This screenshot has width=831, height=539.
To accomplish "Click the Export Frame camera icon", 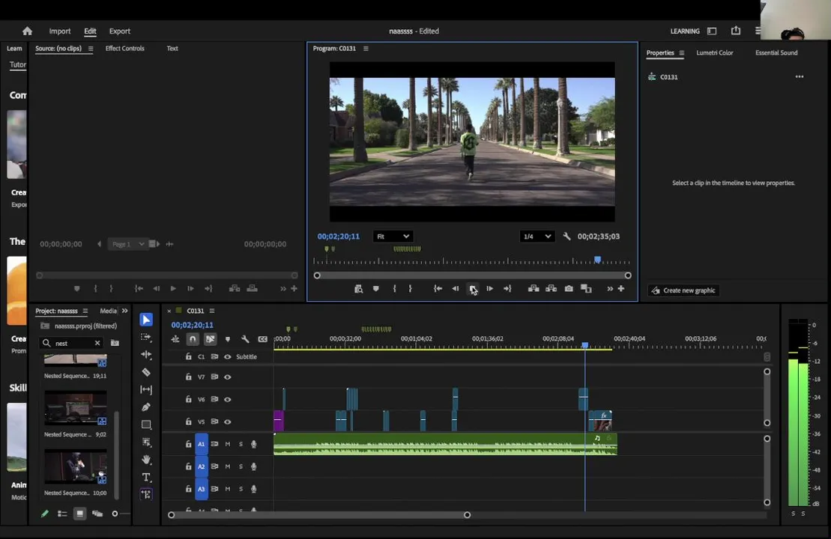I will [569, 289].
